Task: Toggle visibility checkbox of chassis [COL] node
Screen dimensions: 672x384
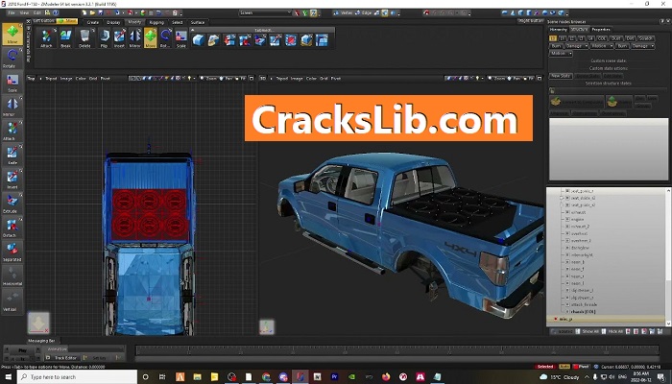Action: pos(567,312)
